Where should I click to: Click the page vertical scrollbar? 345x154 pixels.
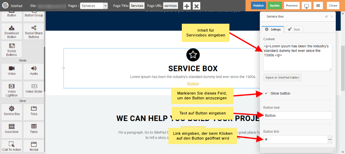tap(343, 68)
